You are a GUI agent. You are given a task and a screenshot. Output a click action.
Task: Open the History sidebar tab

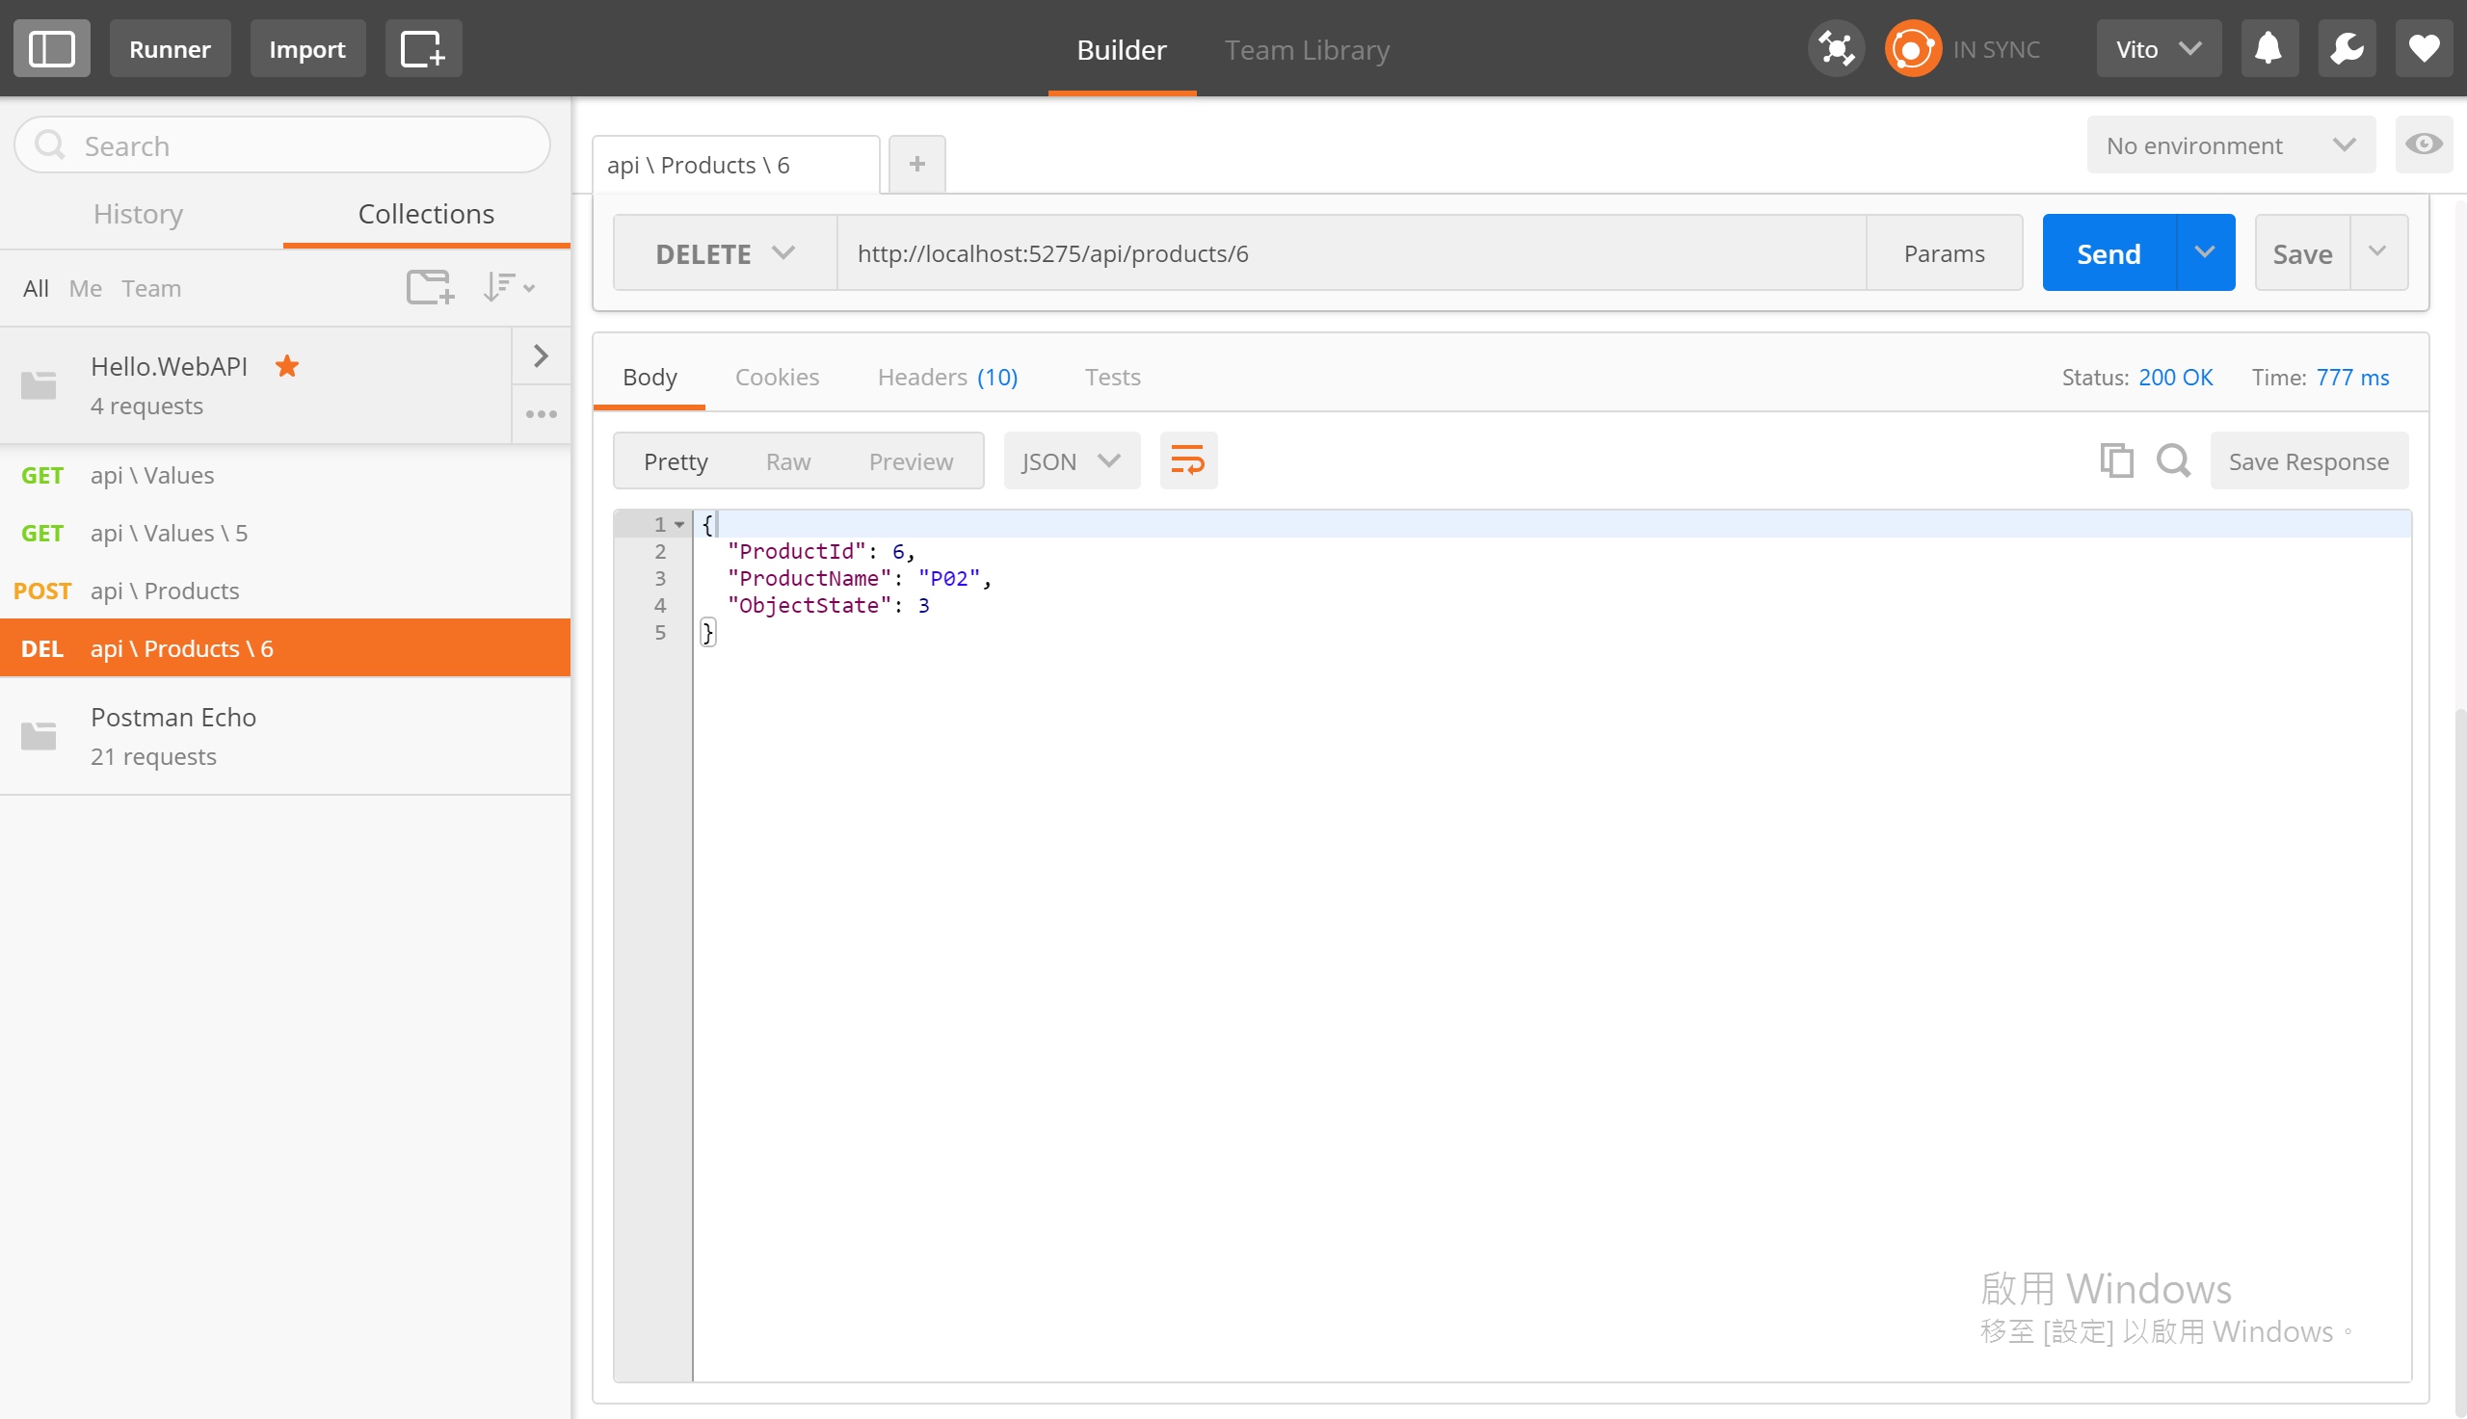click(139, 214)
